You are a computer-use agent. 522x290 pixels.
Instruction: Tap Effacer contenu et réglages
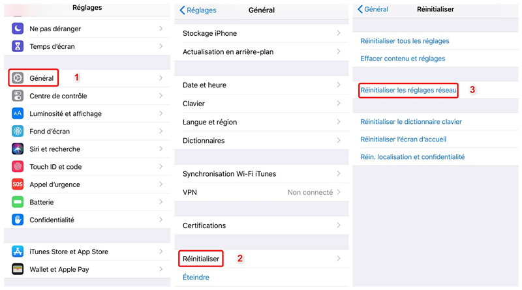[403, 59]
